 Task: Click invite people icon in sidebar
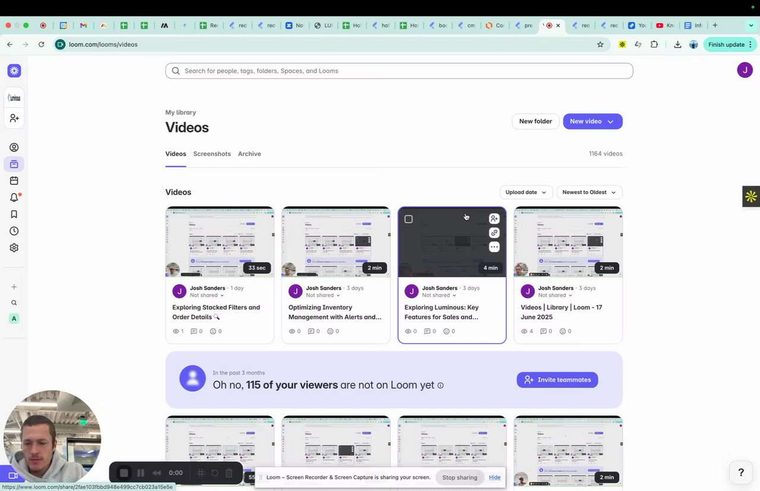14,119
